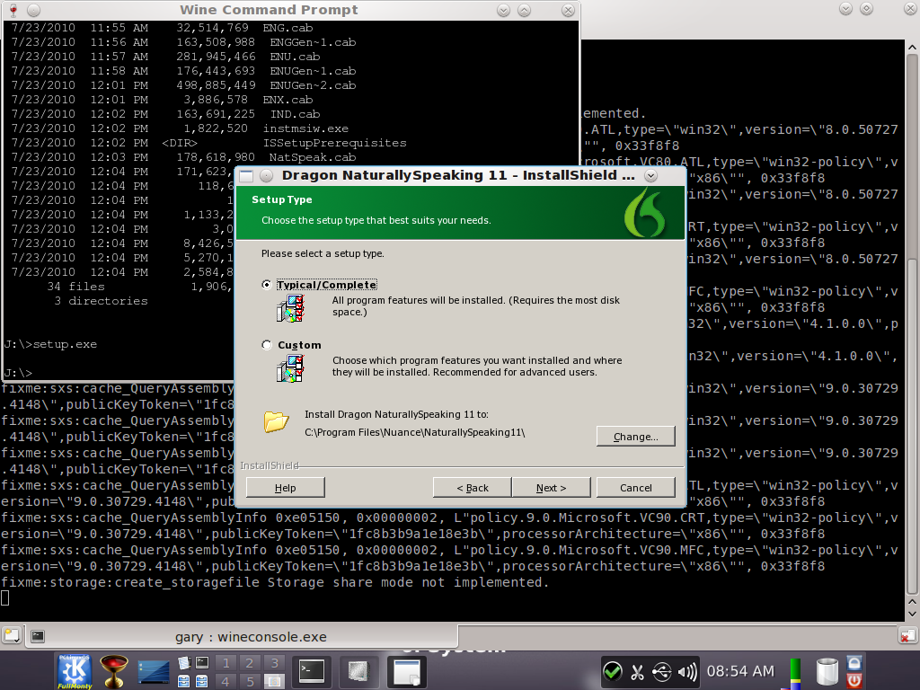Close the current terminal tab
920x690 pixels.
tap(907, 635)
